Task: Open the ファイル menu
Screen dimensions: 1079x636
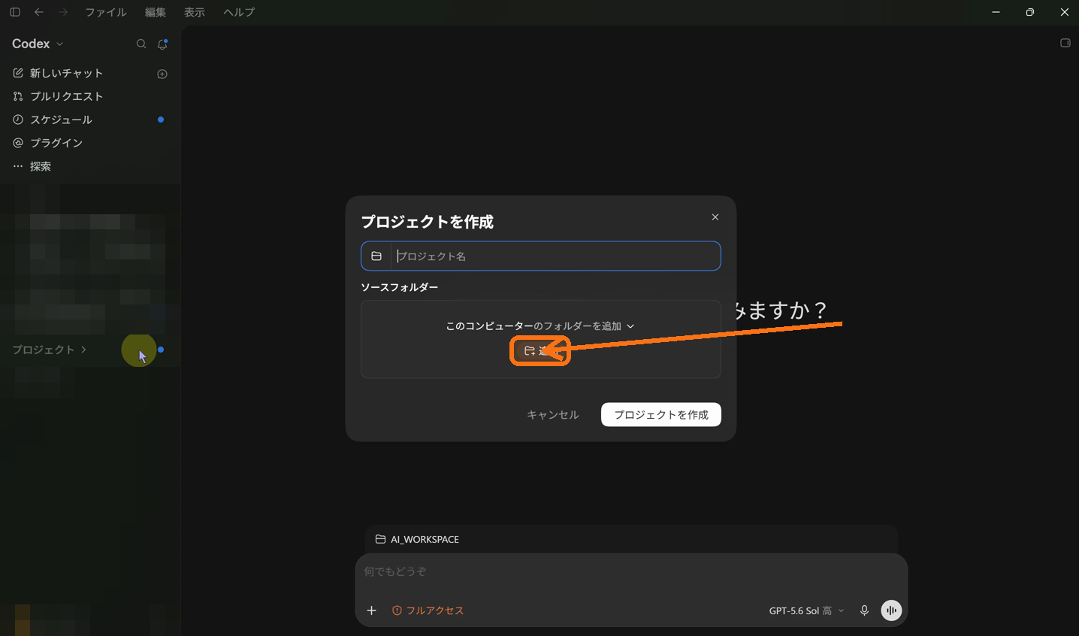Action: (106, 12)
